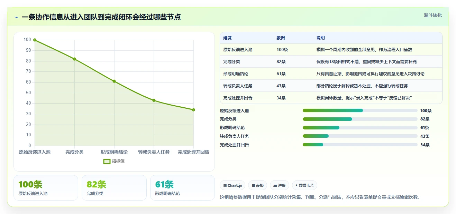Click the 转成负责人任务 progress bar
The height and width of the screenshot is (214, 456).
tap(360, 136)
